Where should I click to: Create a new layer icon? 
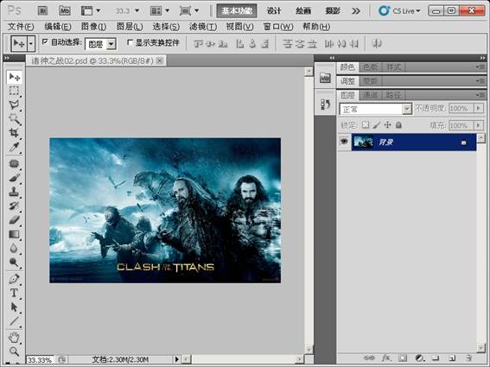click(452, 358)
